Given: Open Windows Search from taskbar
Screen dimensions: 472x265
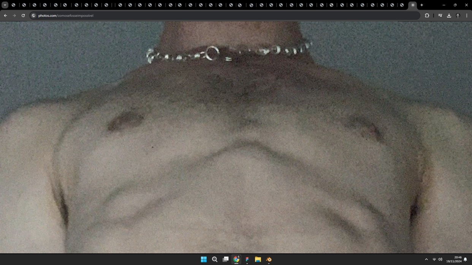Looking at the screenshot, I should (215, 260).
